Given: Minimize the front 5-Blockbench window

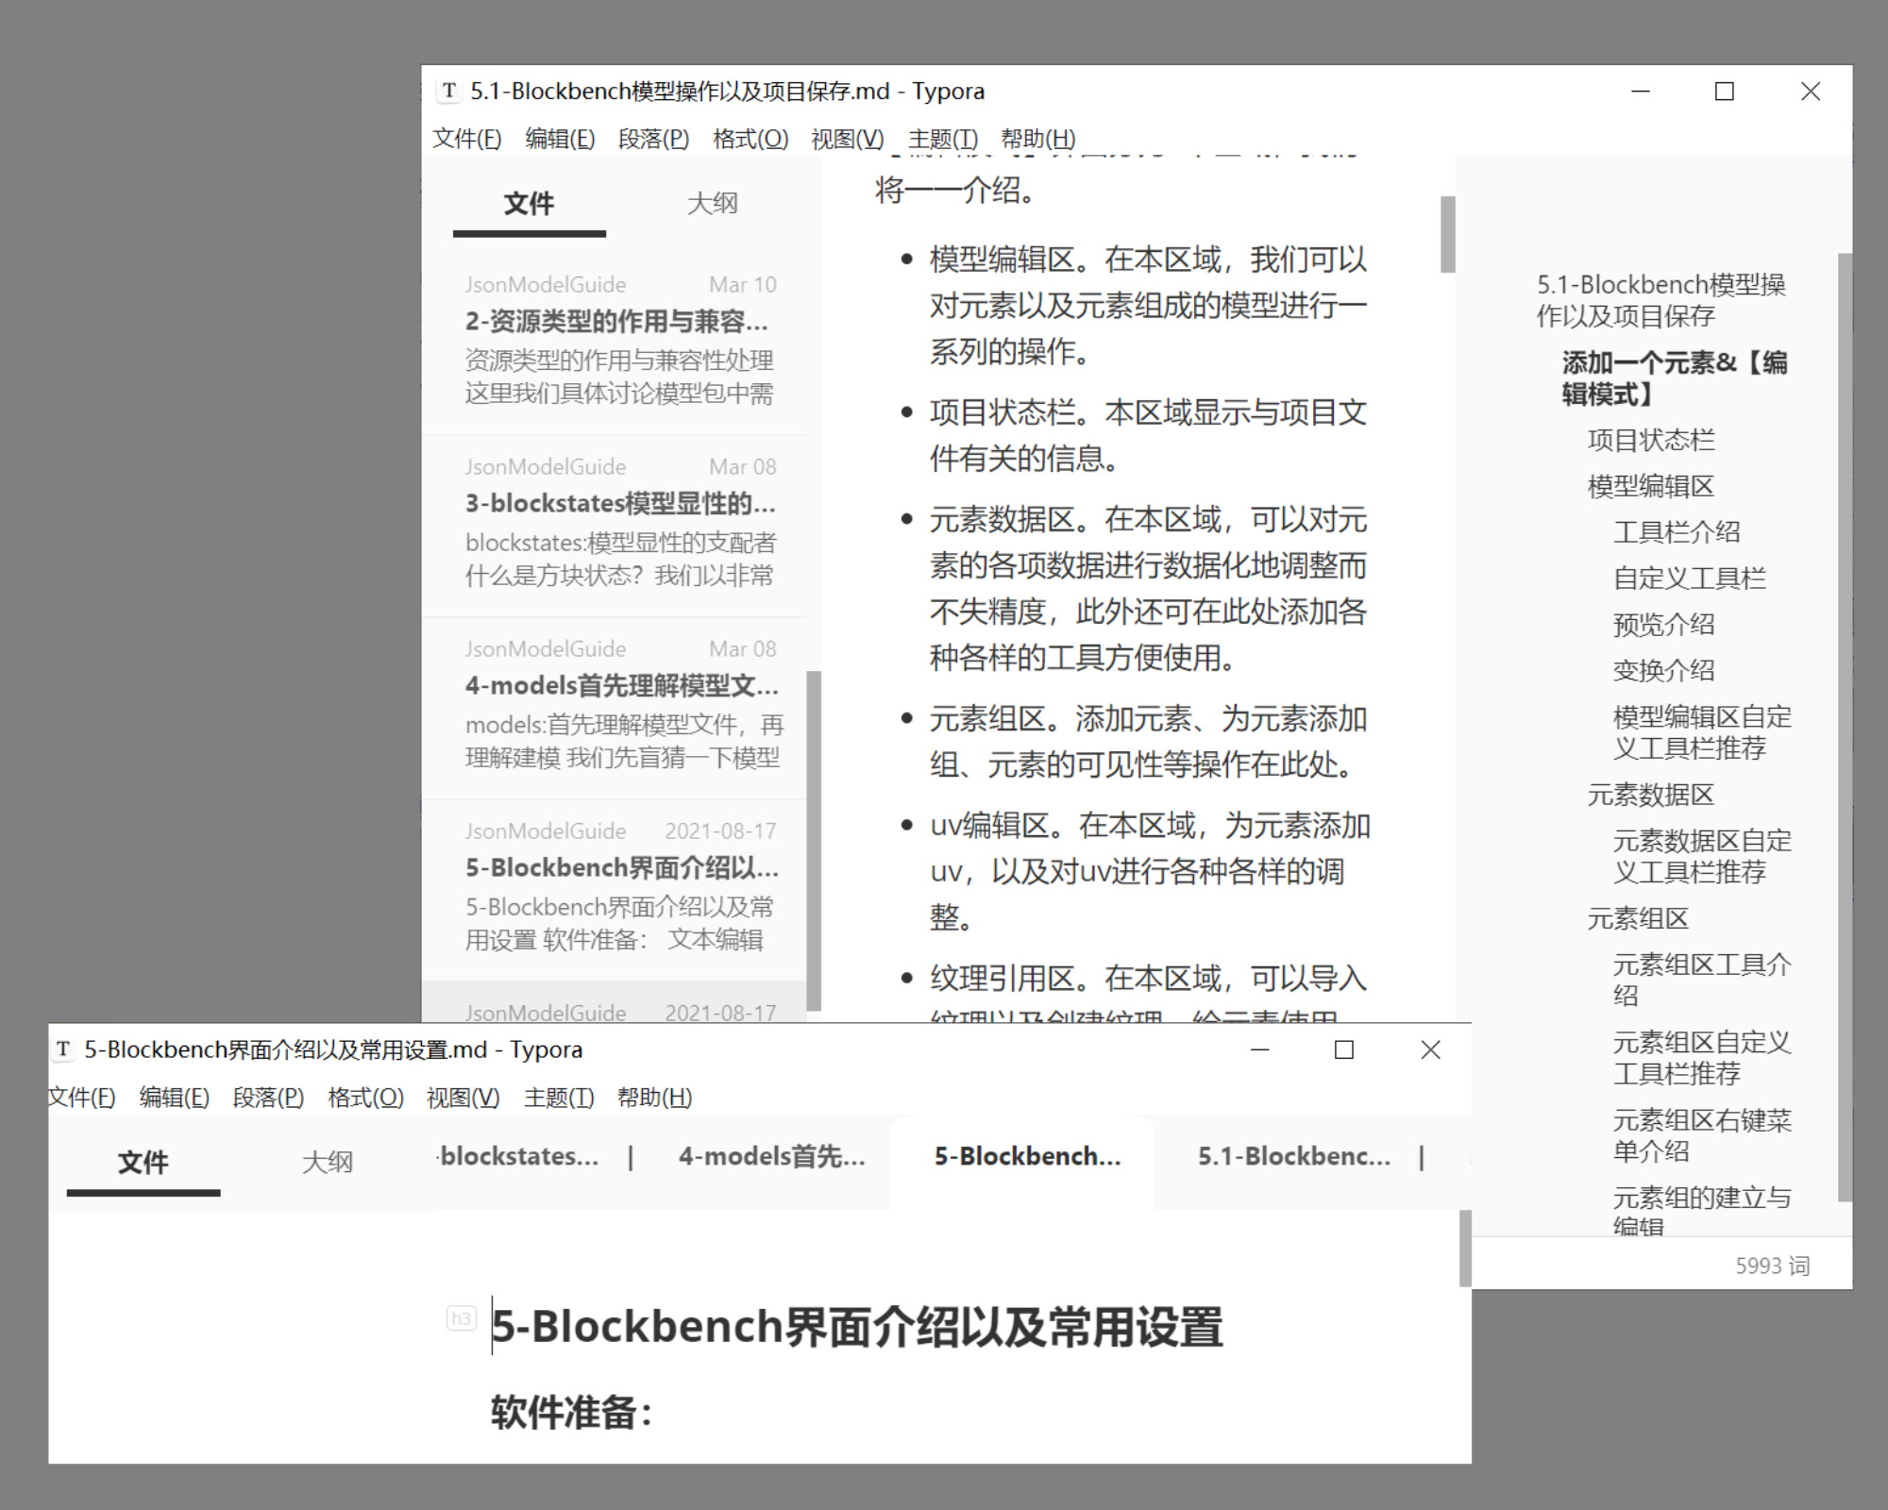Looking at the screenshot, I should (x=1259, y=1049).
